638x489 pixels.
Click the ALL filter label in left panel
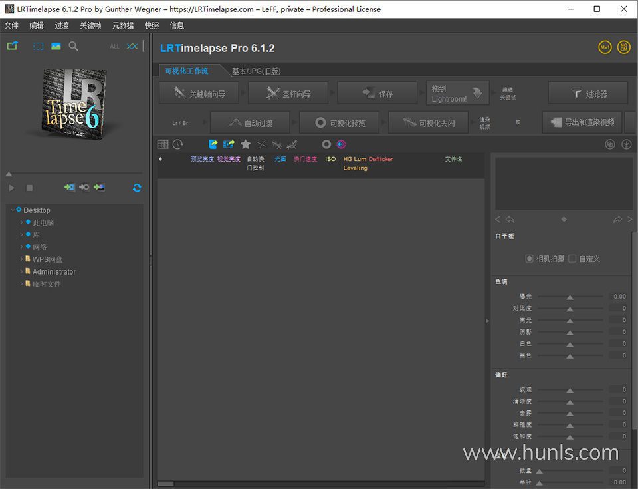tap(114, 47)
